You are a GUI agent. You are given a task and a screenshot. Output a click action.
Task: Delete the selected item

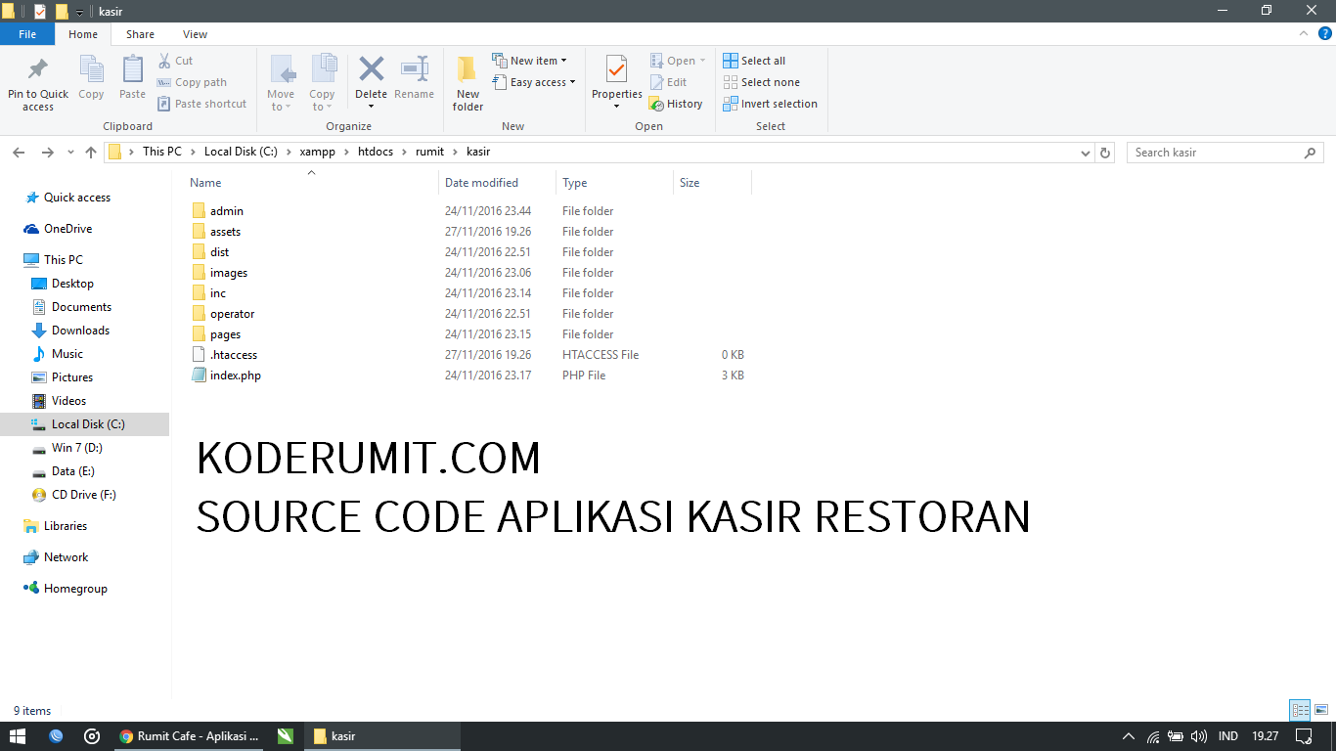[x=371, y=76]
